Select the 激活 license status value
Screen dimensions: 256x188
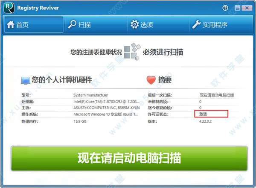pos(203,114)
